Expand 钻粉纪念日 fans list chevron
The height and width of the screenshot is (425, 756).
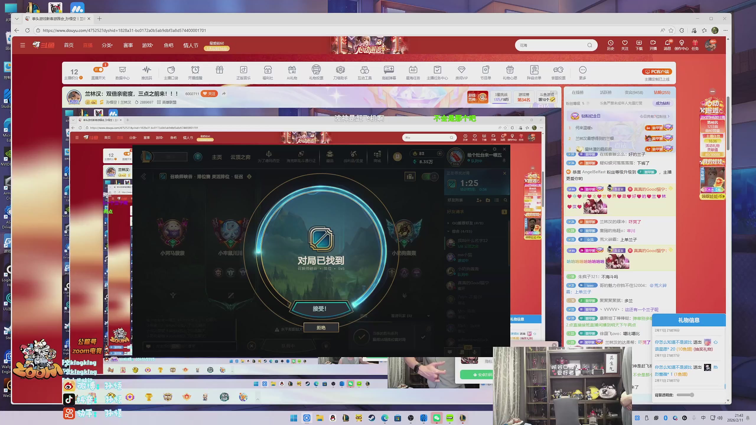point(668,116)
